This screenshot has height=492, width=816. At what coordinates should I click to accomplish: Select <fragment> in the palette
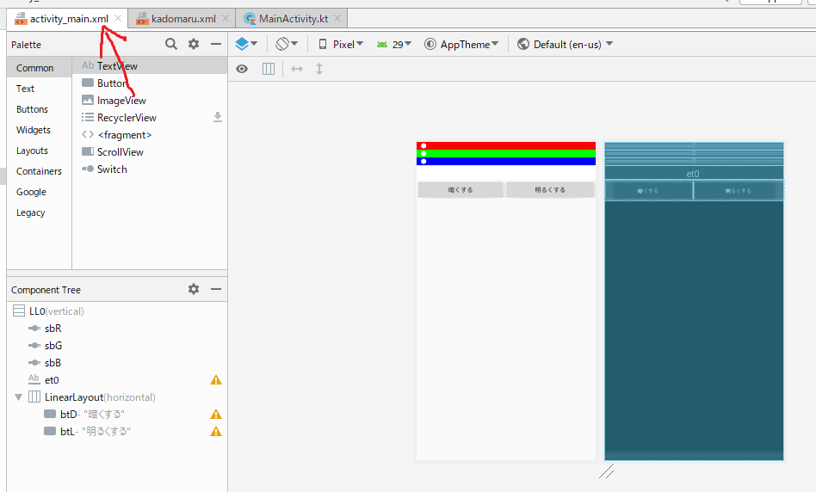(150, 135)
